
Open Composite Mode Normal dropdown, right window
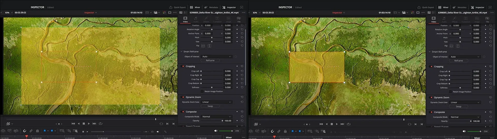465,117
